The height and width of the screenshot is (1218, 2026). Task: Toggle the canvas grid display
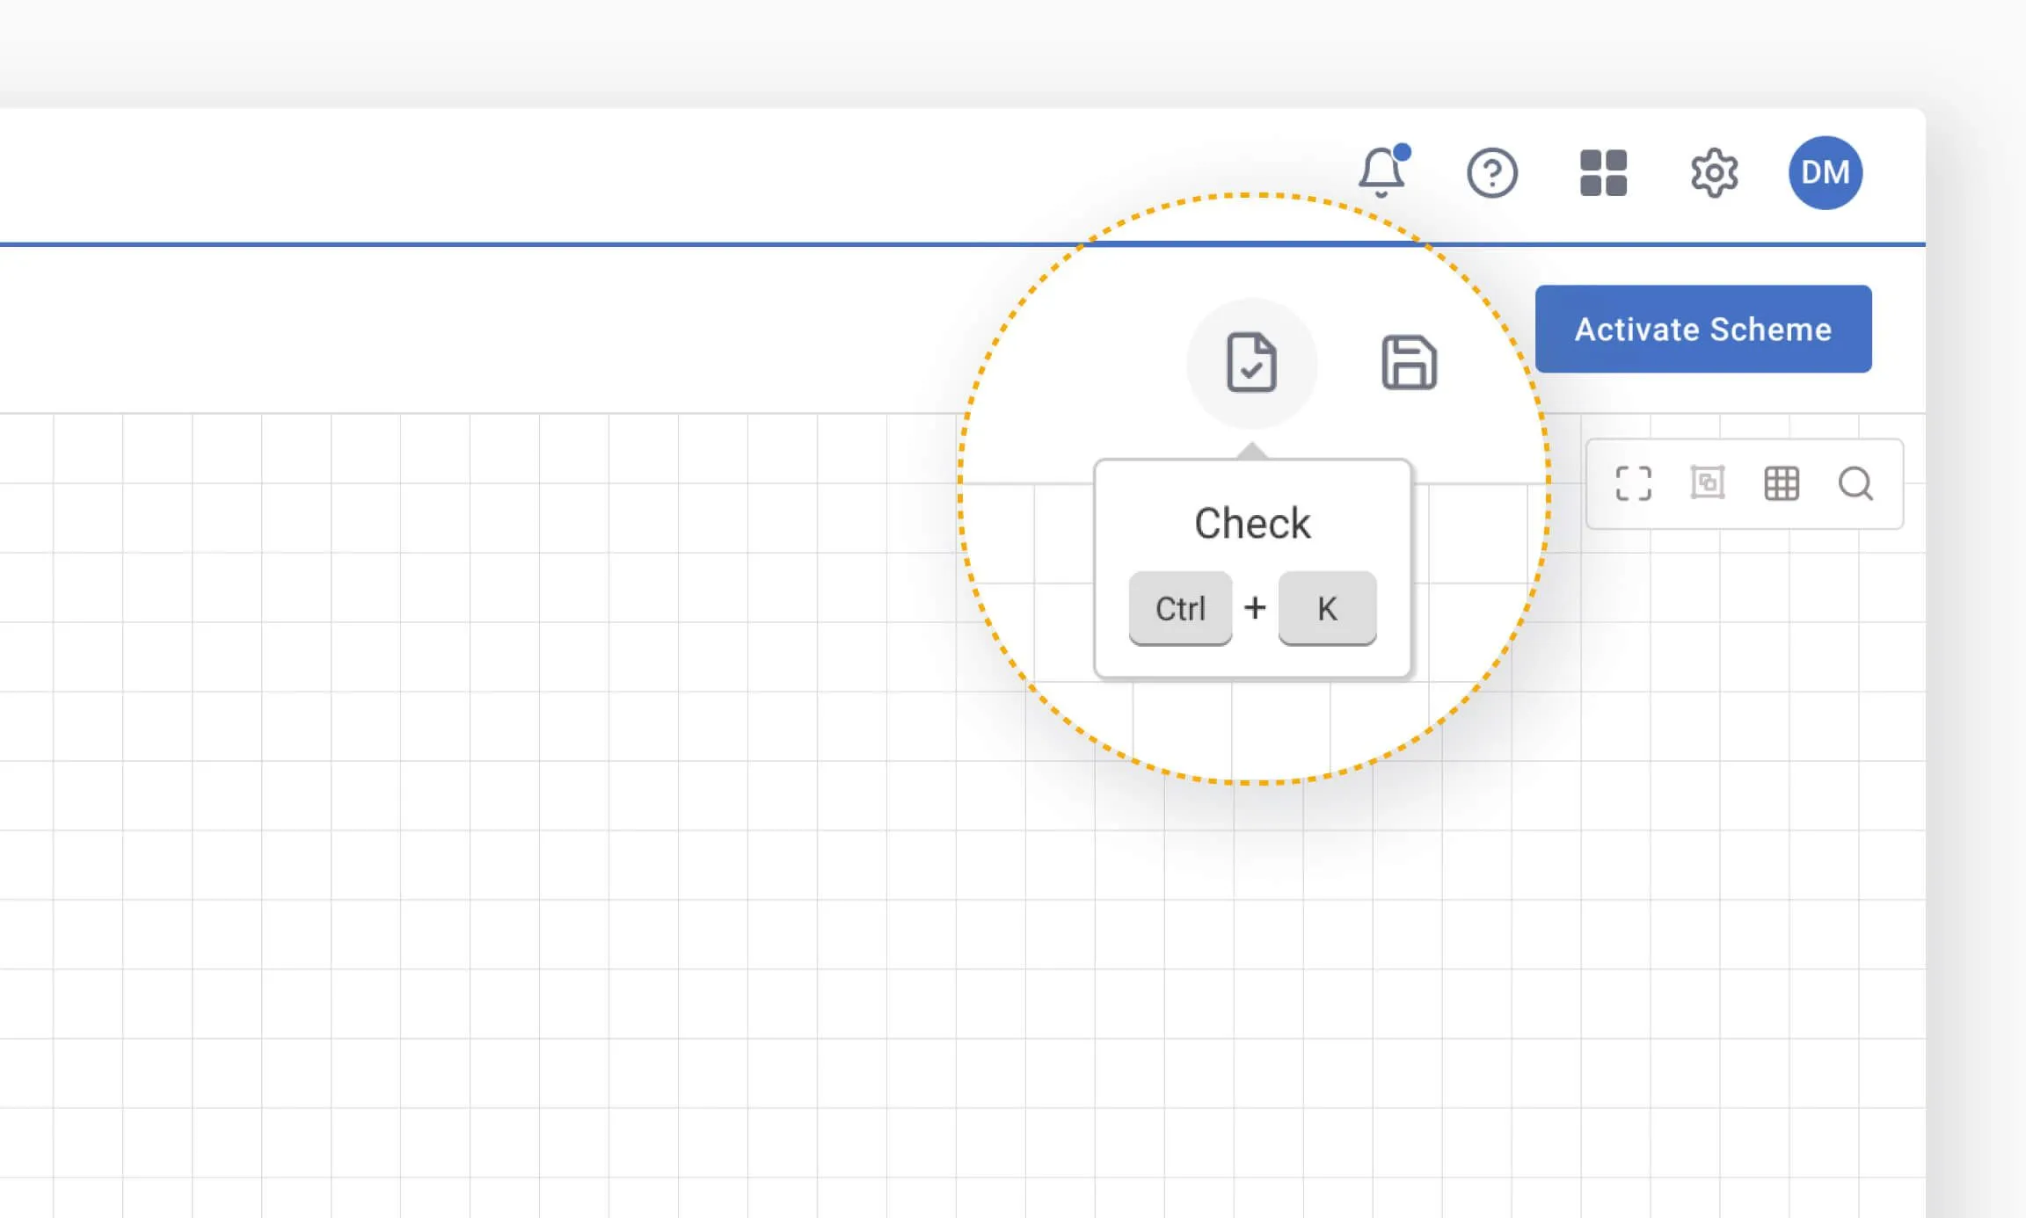click(x=1782, y=483)
